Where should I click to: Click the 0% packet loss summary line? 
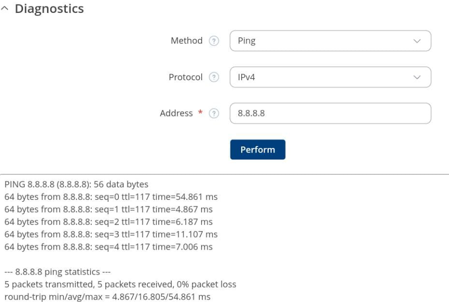tap(120, 285)
